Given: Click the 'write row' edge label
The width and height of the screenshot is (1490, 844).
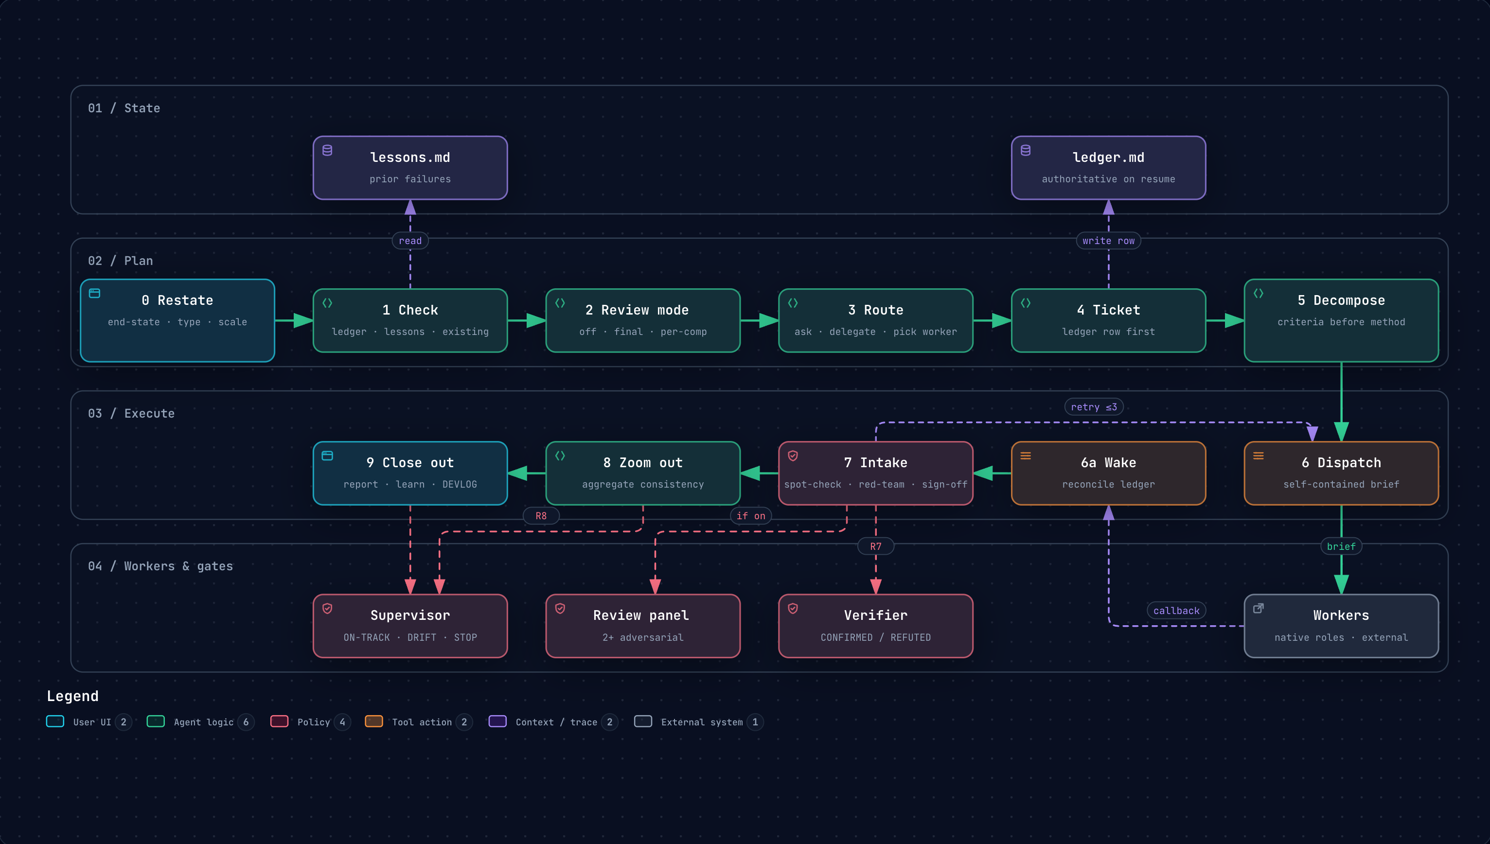Looking at the screenshot, I should coord(1109,241).
